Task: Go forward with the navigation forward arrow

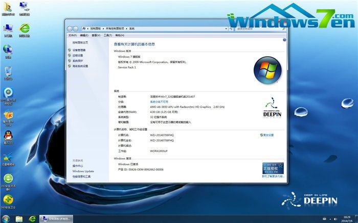Action: 76,29
